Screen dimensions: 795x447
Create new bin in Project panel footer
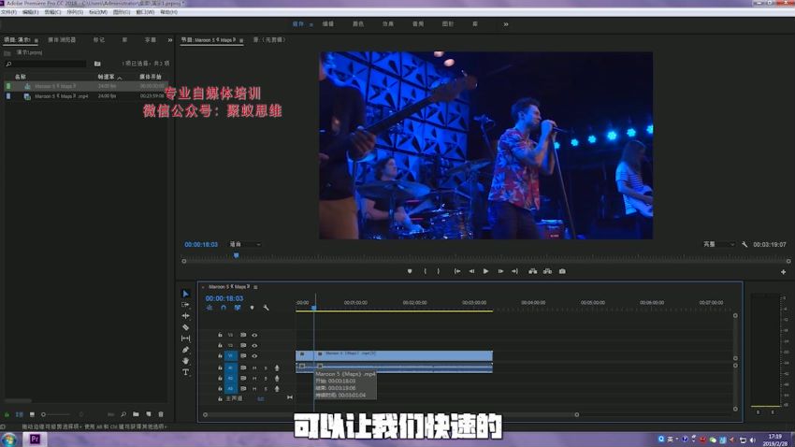136,414
